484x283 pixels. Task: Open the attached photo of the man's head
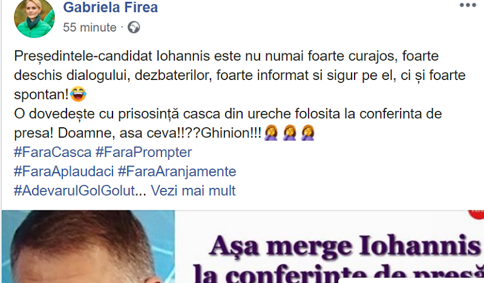click(88, 247)
